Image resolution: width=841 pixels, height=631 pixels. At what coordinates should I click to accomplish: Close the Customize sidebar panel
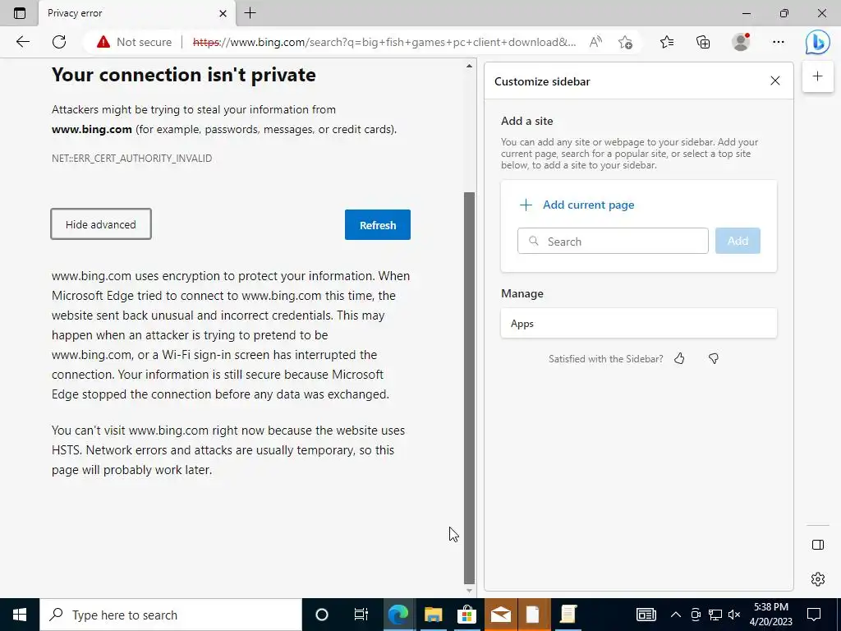click(775, 81)
